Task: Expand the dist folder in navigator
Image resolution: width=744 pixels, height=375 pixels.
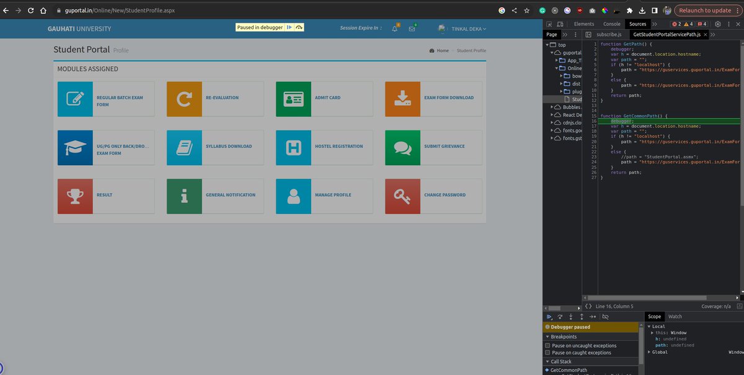Action: click(562, 84)
